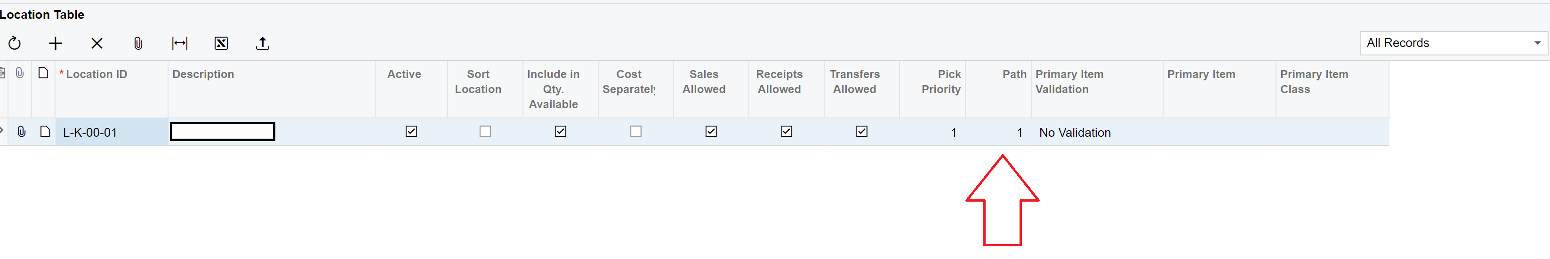Click the Fit to Screen column-width icon

tap(180, 43)
